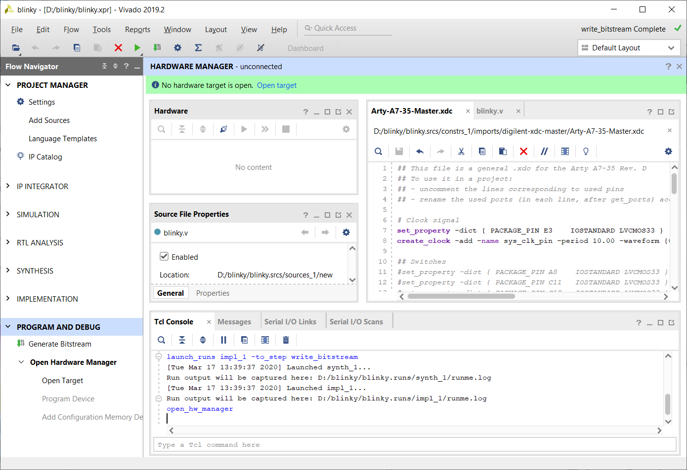
Task: Switch to Serial I/O Links tab
Action: tap(290, 322)
